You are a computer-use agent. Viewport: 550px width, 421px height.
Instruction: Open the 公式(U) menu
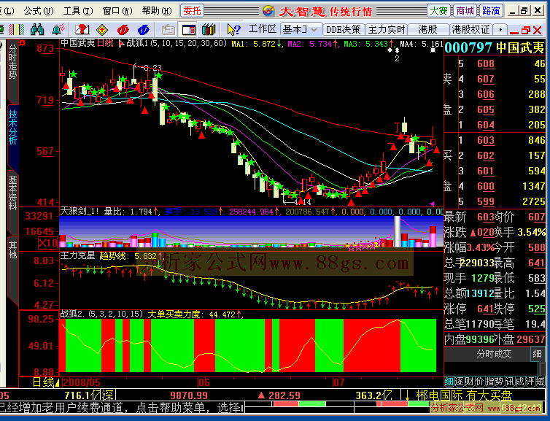point(39,11)
